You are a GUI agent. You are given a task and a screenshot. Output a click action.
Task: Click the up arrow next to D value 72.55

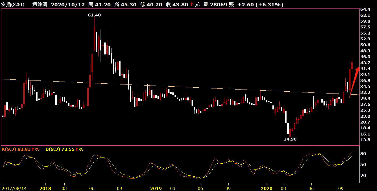coord(77,149)
